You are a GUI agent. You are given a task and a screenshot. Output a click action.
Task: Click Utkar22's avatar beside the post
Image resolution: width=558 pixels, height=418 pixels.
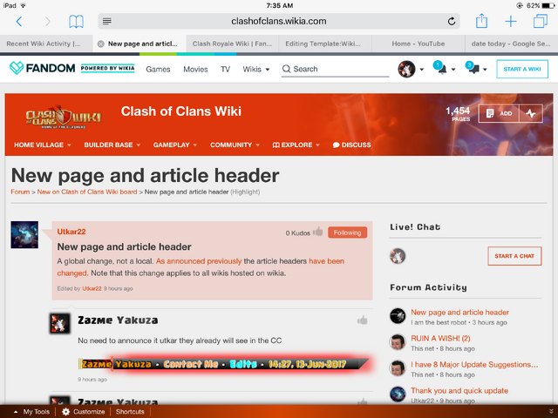(24, 234)
